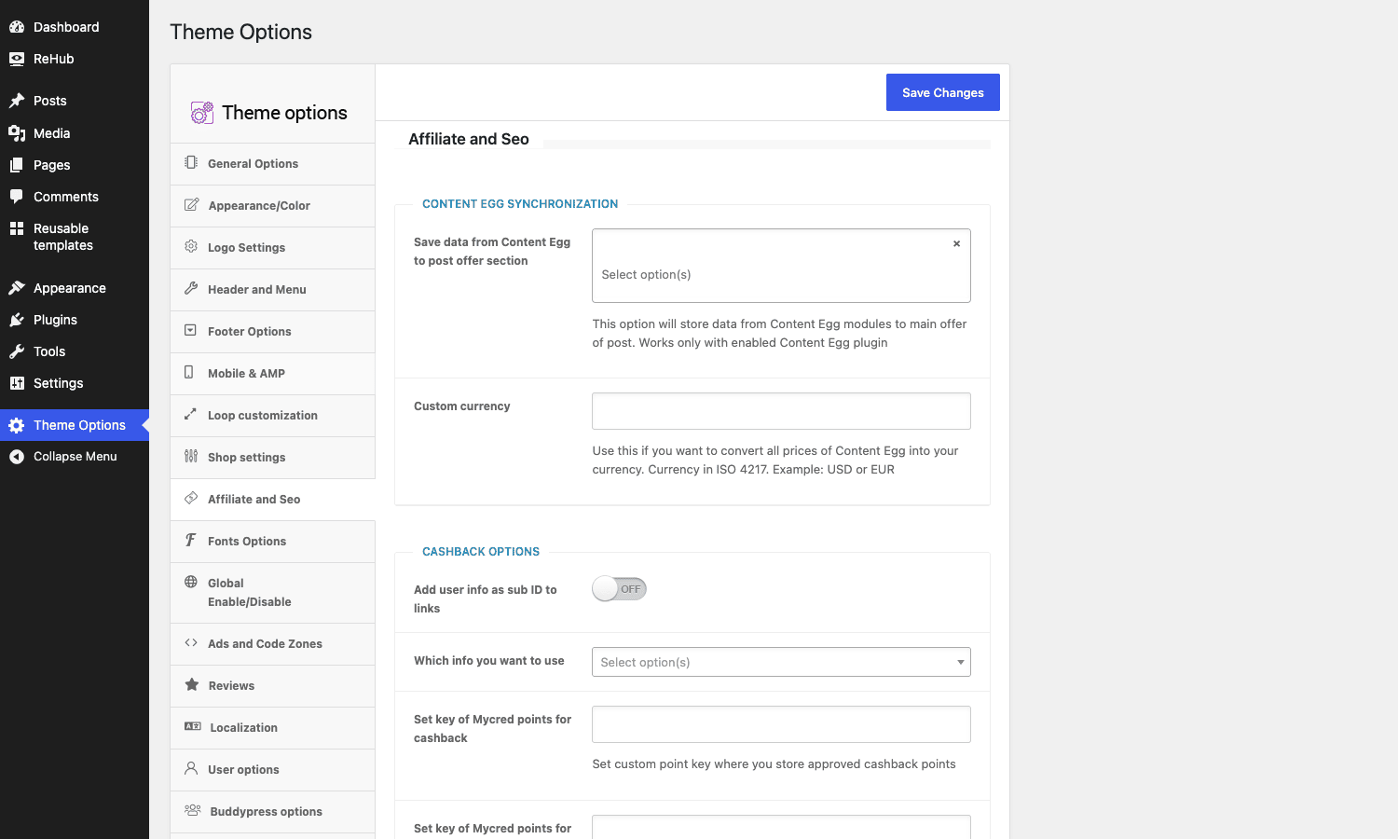Open Footer Options tab
This screenshot has height=839, width=1398.
pos(272,332)
